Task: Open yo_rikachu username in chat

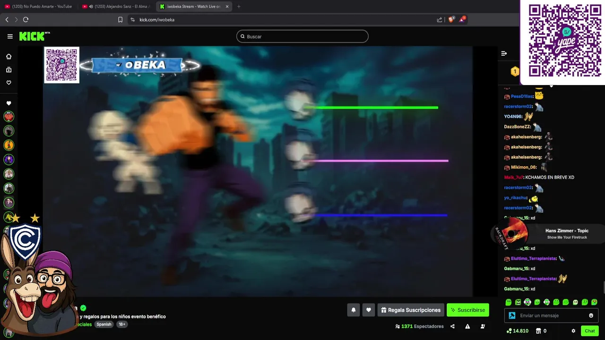Action: pyautogui.click(x=515, y=198)
